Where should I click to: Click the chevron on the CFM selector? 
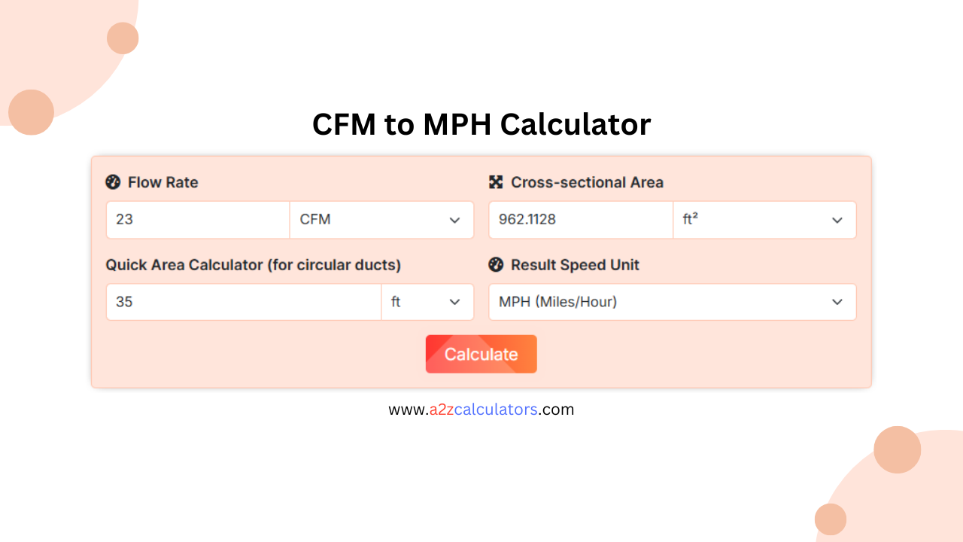(454, 220)
